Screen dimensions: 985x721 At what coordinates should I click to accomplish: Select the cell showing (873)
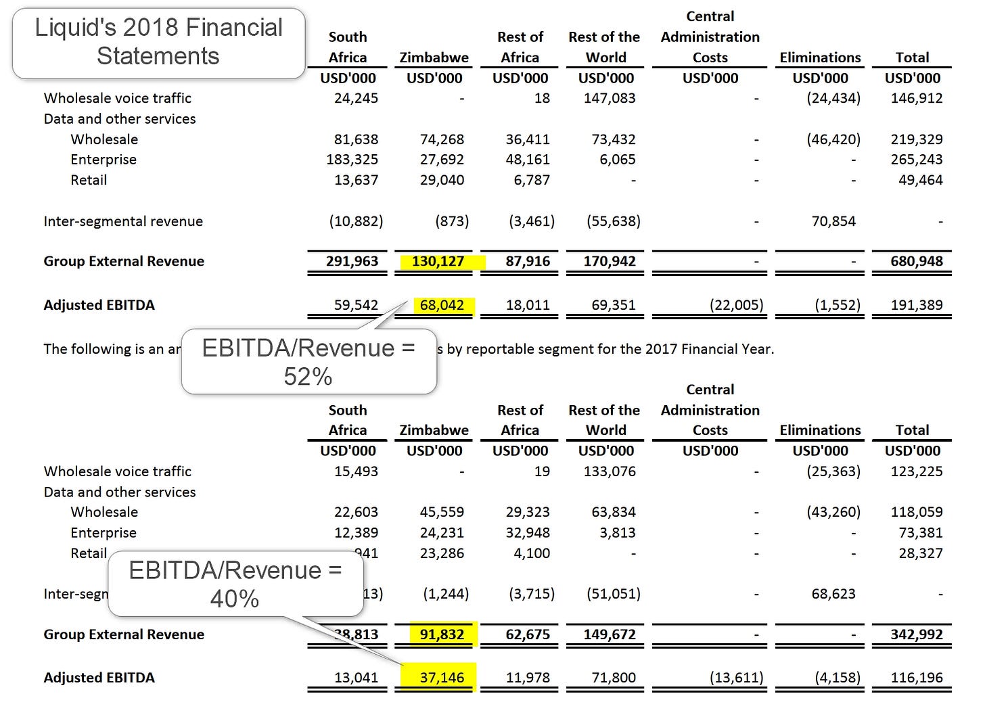(x=453, y=221)
